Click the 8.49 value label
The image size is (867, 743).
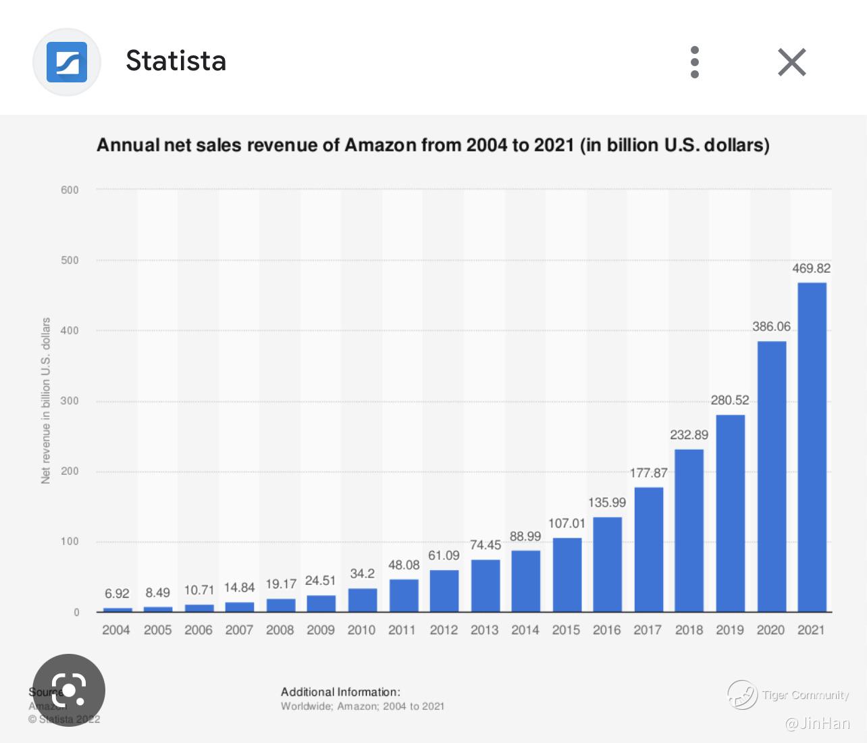157,592
